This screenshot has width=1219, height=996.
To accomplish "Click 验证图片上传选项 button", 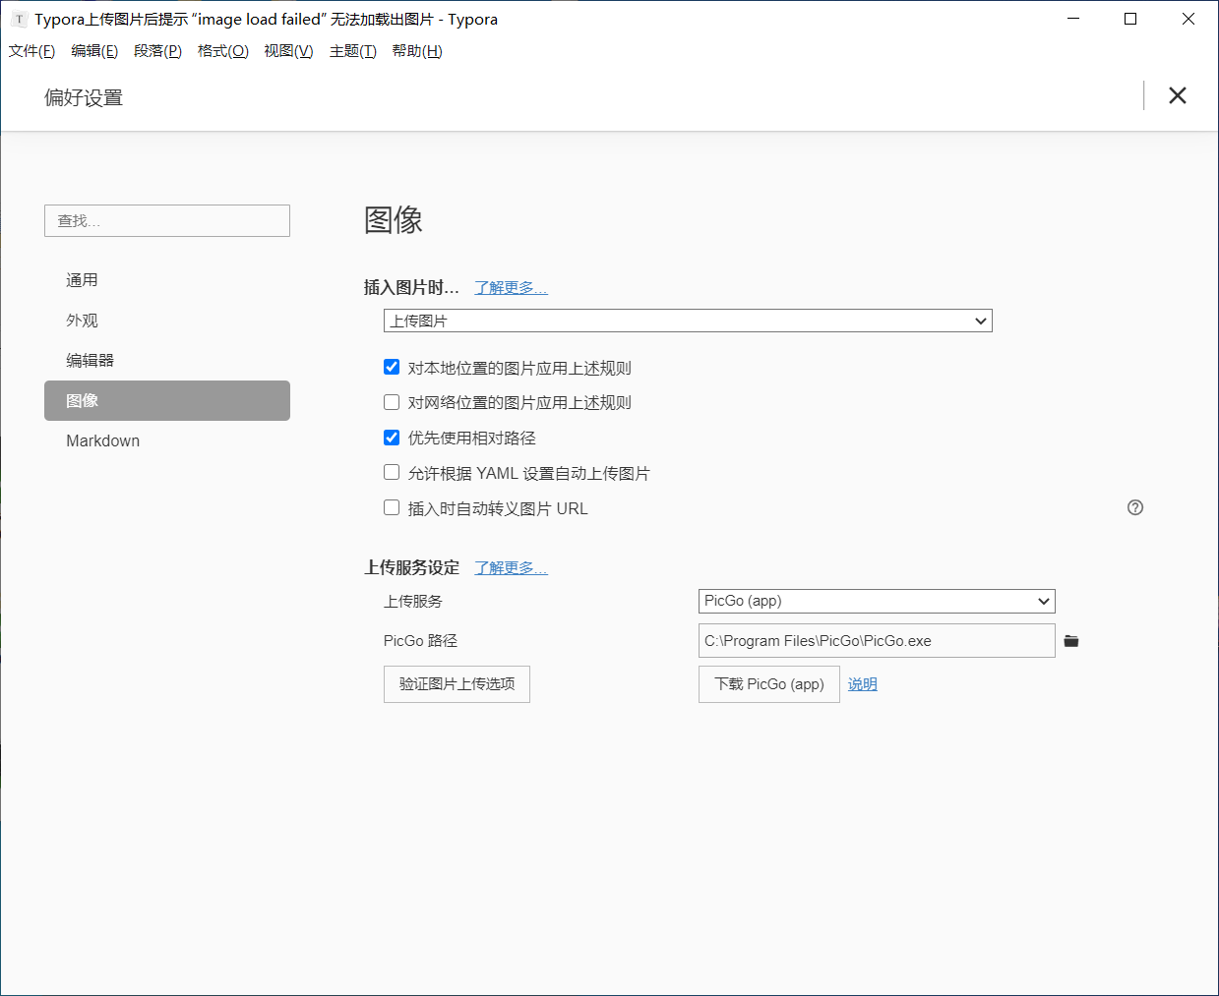I will pos(457,684).
